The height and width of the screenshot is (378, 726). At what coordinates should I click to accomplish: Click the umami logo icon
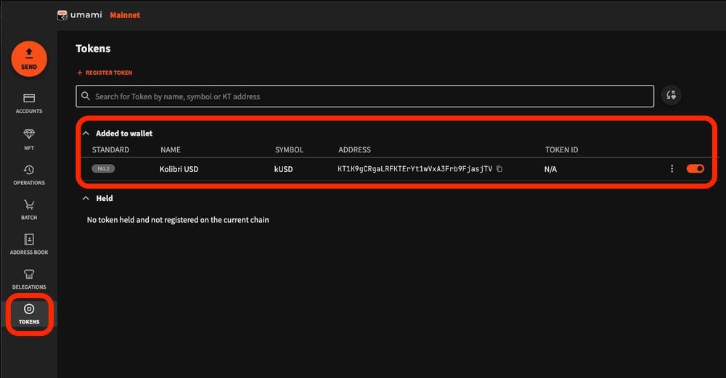pos(62,15)
